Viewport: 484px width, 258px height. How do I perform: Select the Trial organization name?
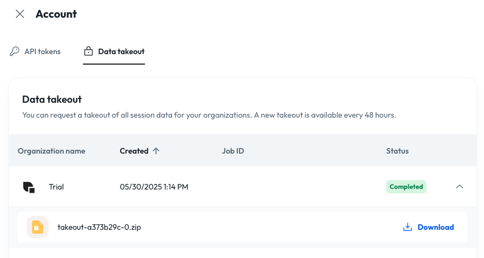56,187
